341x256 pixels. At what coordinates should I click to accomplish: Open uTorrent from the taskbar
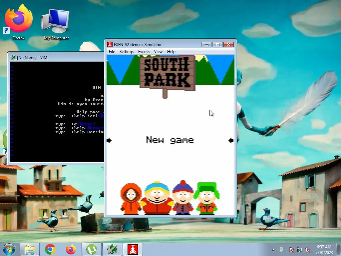(92, 249)
